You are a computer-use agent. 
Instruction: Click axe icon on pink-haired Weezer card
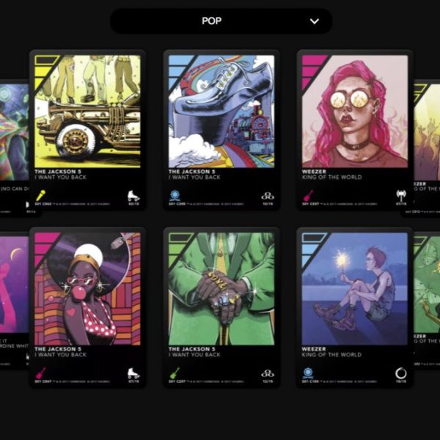pos(401,195)
